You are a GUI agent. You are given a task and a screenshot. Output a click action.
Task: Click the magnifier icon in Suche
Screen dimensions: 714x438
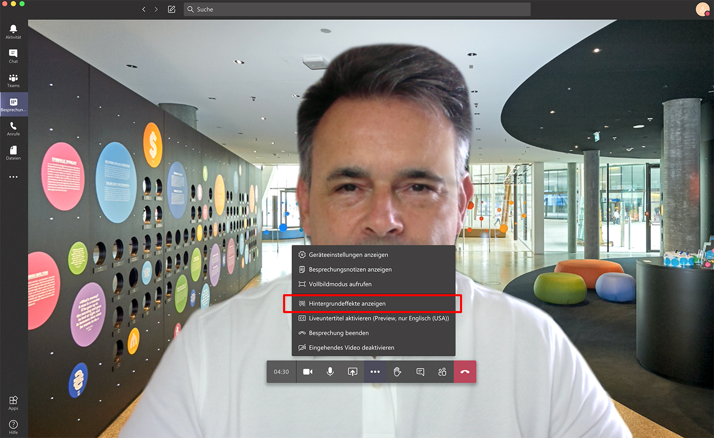coord(190,9)
